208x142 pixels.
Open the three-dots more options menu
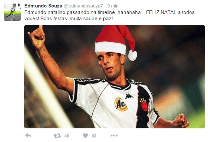click(x=114, y=136)
